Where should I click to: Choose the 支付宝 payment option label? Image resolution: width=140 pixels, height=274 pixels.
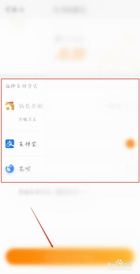click(27, 144)
